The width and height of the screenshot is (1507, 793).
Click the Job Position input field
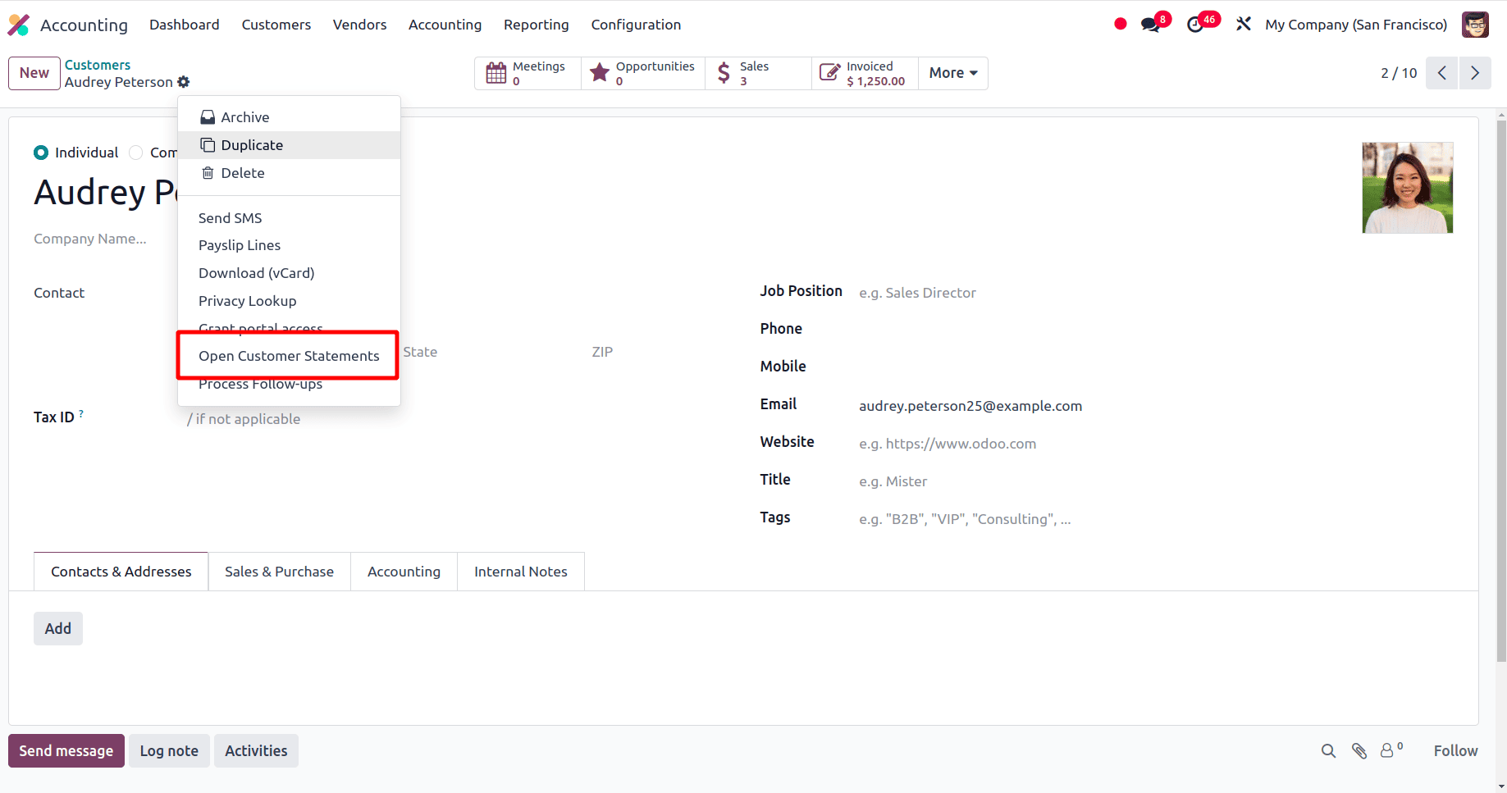tap(1156, 293)
